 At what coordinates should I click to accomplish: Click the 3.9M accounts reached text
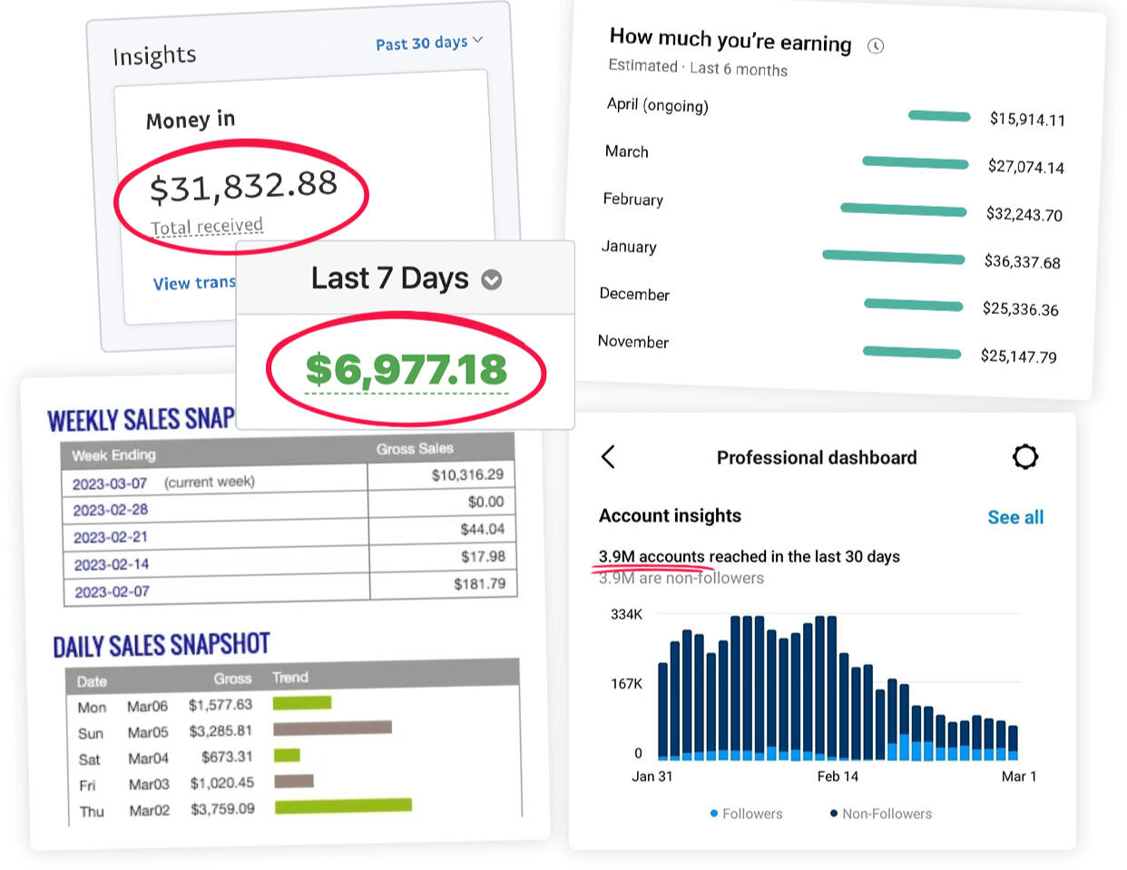[749, 556]
